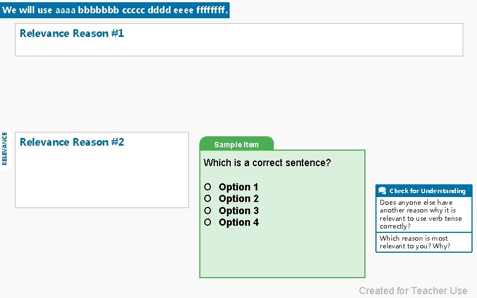Click 'Which reason is most relevant to you?' text

click(415, 242)
